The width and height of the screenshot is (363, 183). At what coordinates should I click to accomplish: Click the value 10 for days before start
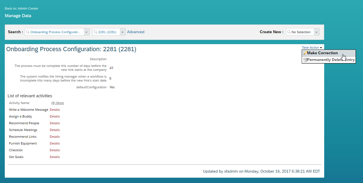tap(111, 68)
